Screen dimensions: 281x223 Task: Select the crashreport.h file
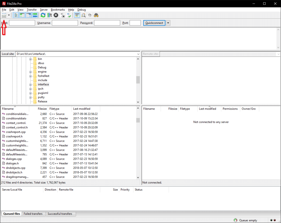14,136
